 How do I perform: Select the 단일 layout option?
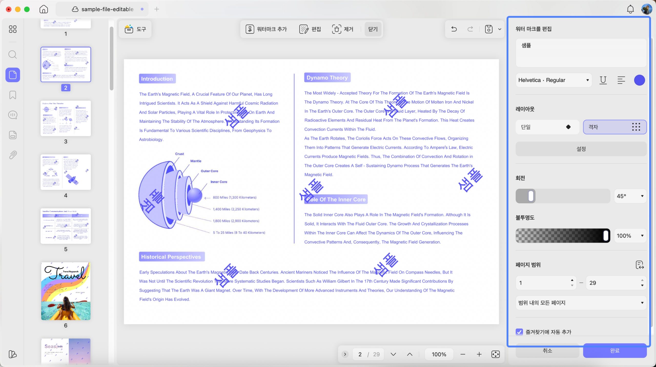[547, 127]
